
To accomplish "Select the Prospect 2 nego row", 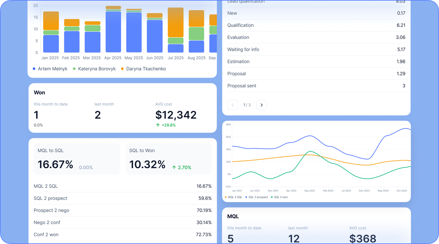I will [x=123, y=210].
